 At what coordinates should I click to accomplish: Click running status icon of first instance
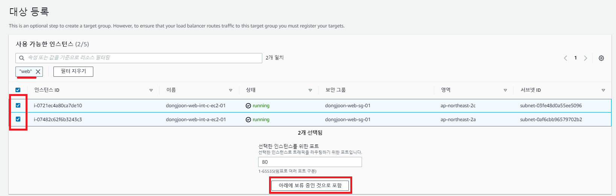(248, 106)
